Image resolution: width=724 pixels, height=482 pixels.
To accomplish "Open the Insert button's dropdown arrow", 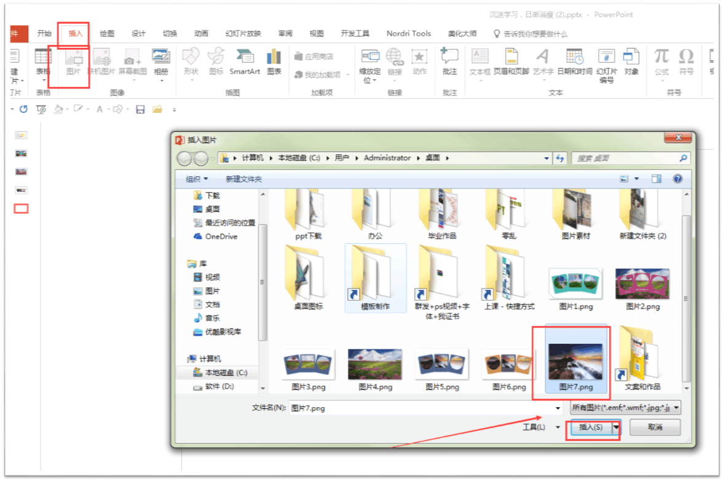I will pyautogui.click(x=616, y=427).
